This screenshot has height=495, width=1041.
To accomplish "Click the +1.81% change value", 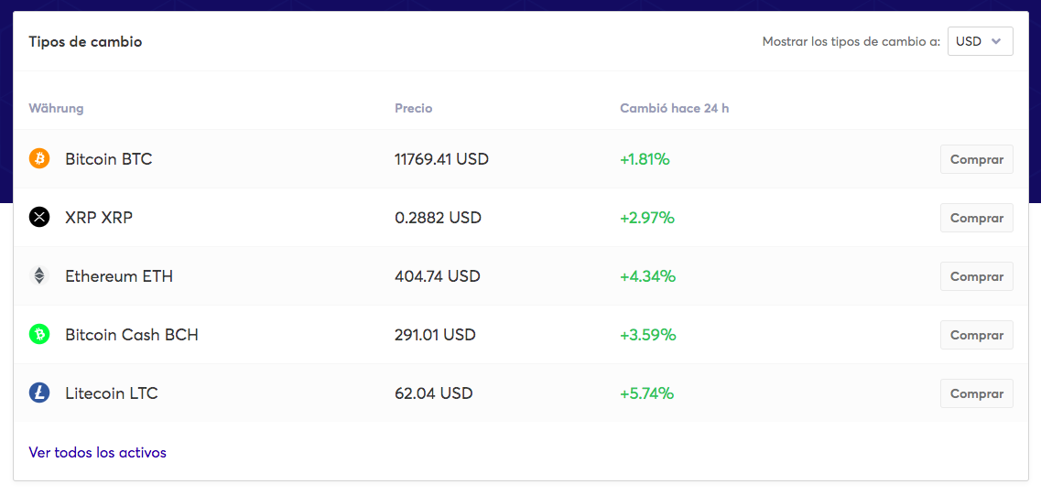I will pos(645,159).
